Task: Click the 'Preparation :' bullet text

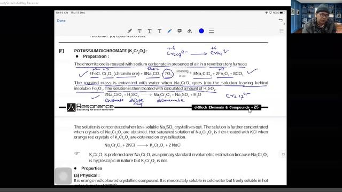Action: [96, 57]
